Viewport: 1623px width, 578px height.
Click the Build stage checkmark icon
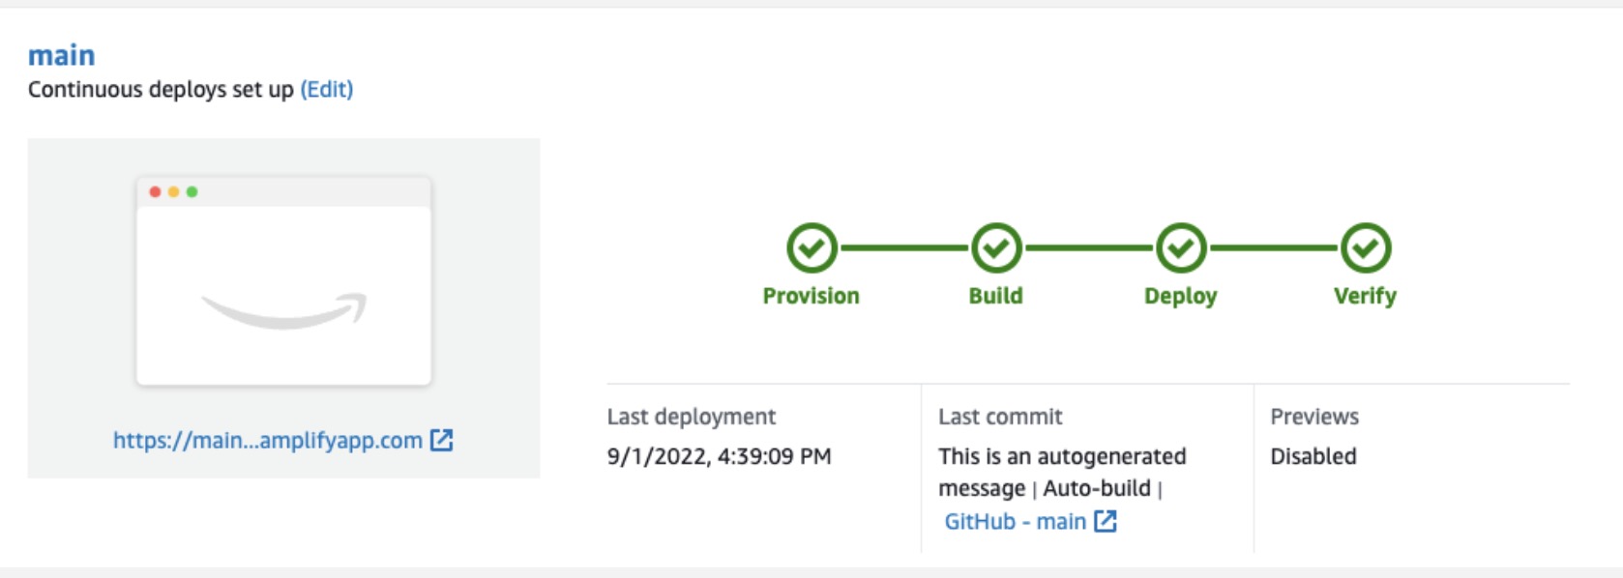(996, 248)
